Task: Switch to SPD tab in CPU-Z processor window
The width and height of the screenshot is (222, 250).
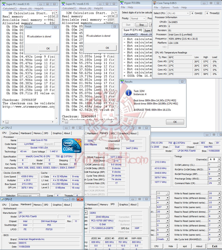Action: tap(46, 133)
